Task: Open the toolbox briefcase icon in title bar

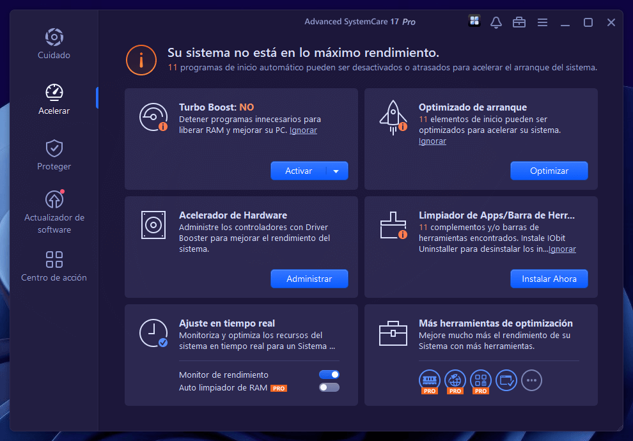Action: point(519,22)
